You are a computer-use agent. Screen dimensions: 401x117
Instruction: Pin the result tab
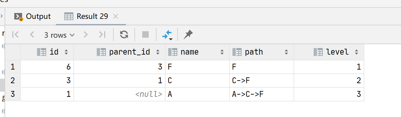188,35
